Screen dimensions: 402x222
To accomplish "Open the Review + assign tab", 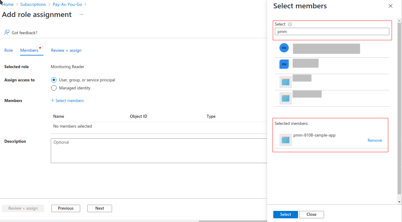I will [66, 50].
